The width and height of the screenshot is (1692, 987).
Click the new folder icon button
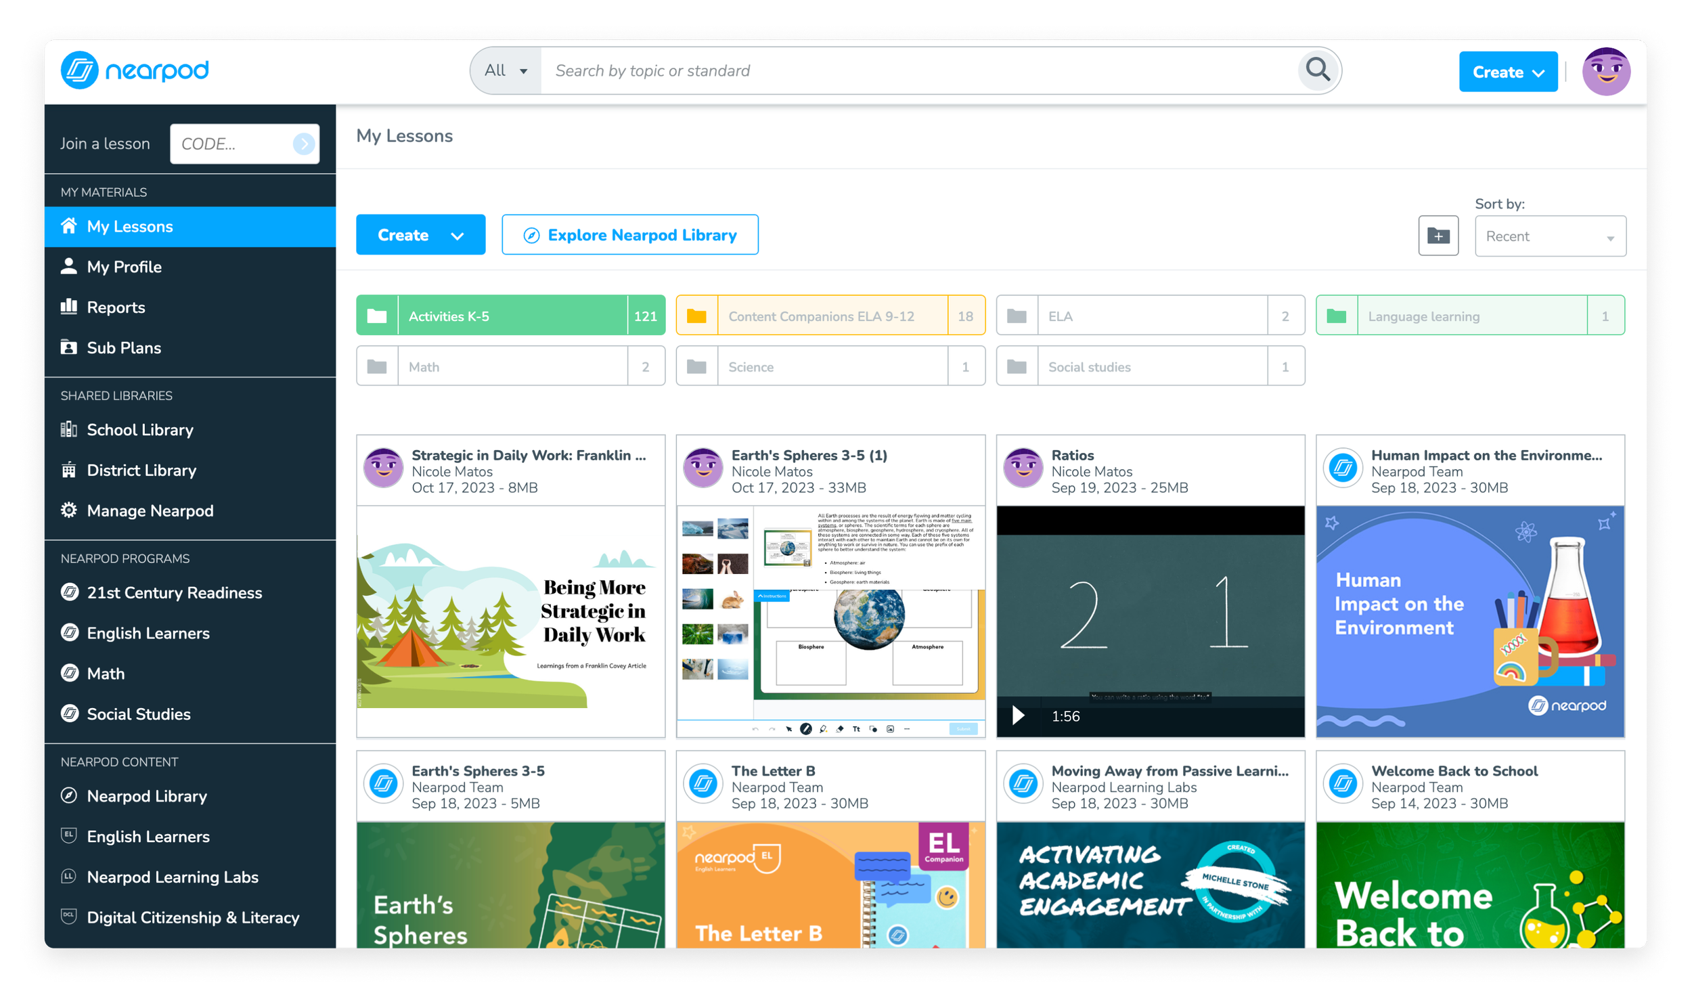(1438, 236)
